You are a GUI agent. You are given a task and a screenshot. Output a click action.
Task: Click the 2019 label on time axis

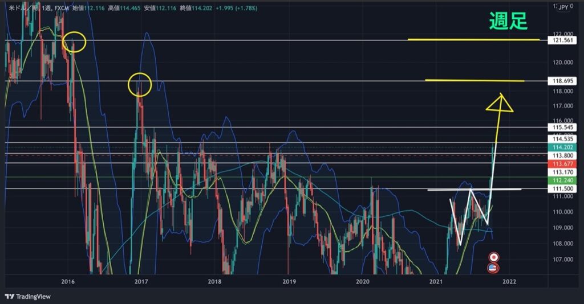[289, 282]
